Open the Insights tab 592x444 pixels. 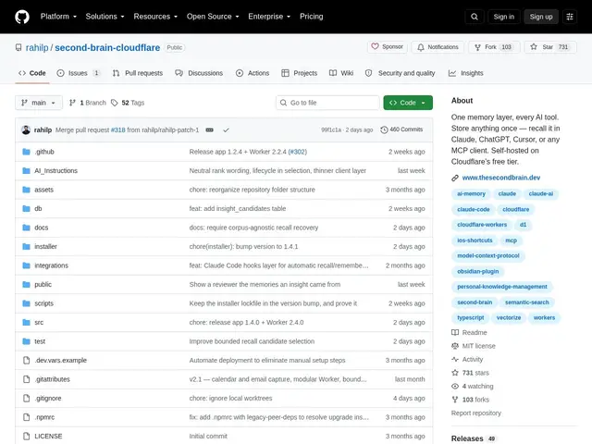466,73
